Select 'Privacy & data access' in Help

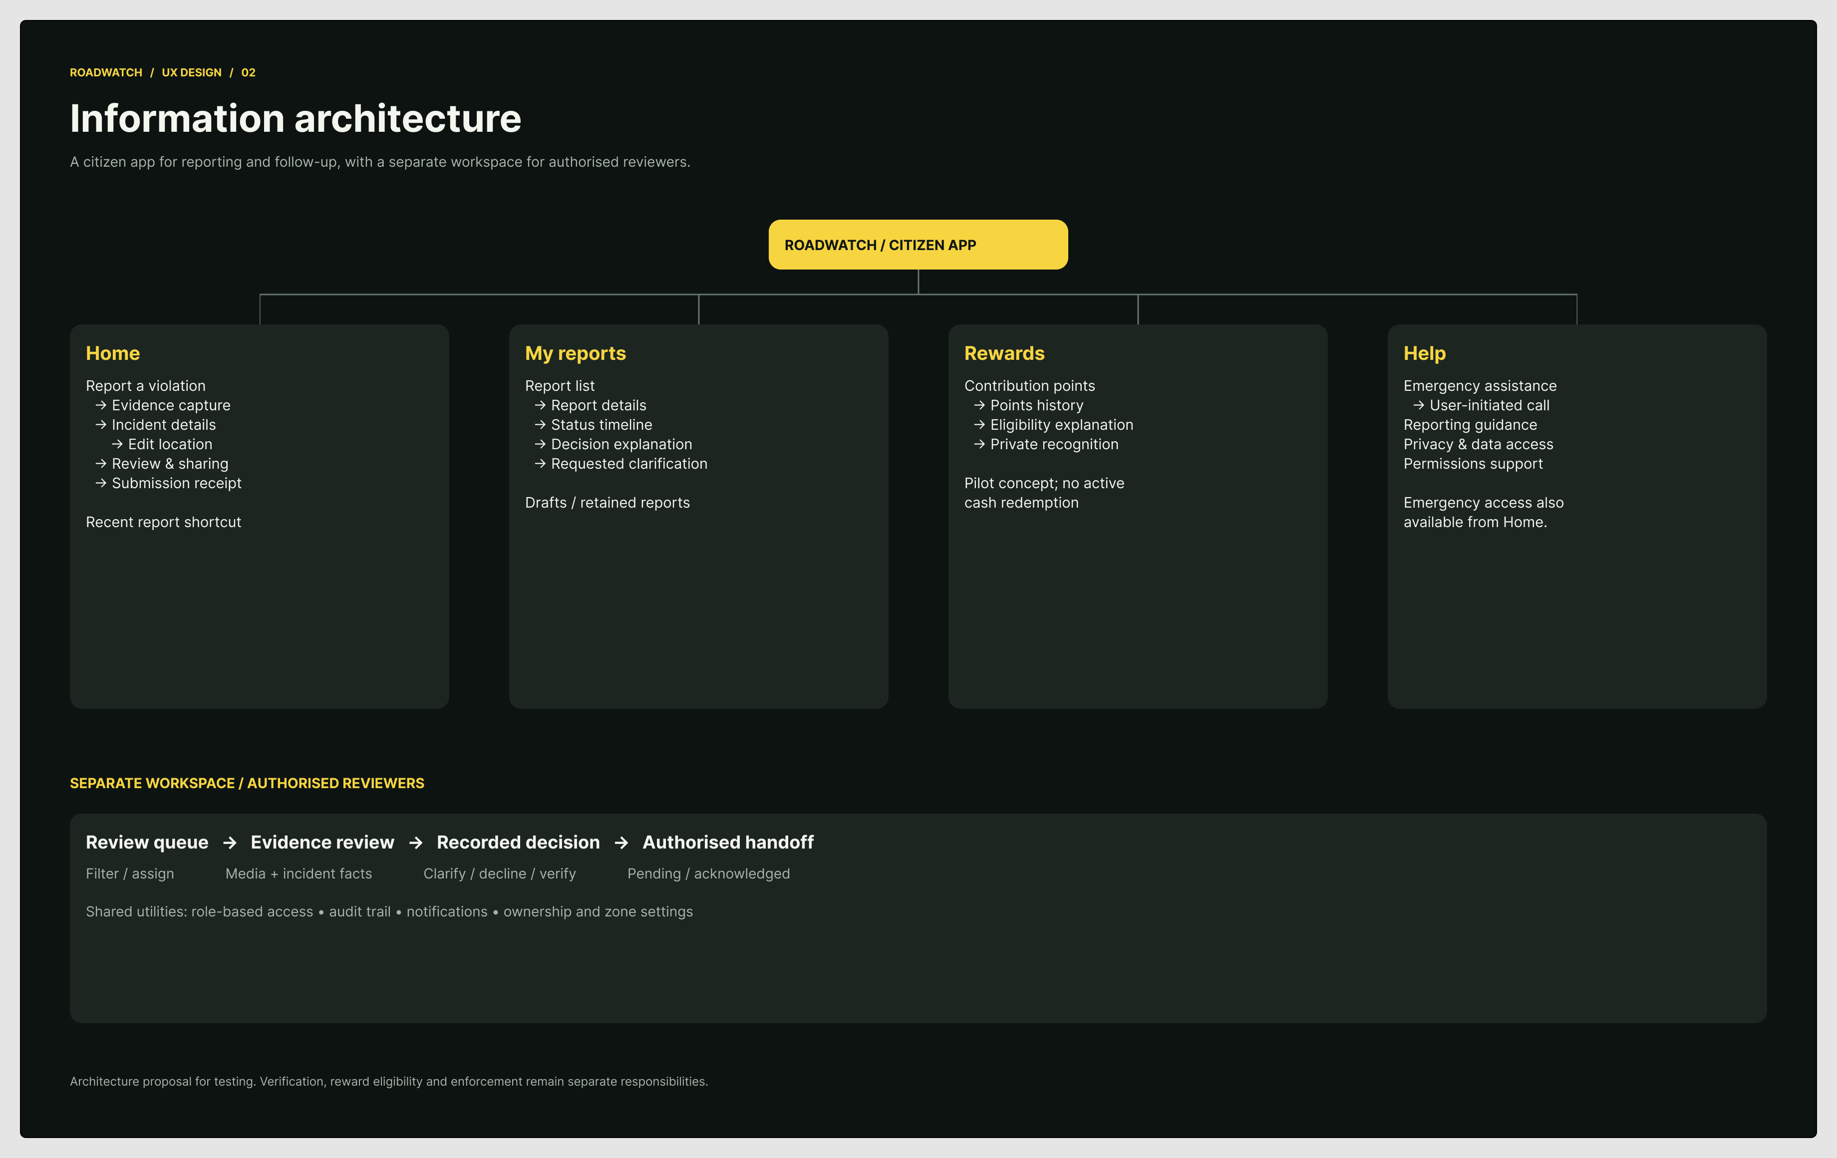tap(1479, 444)
